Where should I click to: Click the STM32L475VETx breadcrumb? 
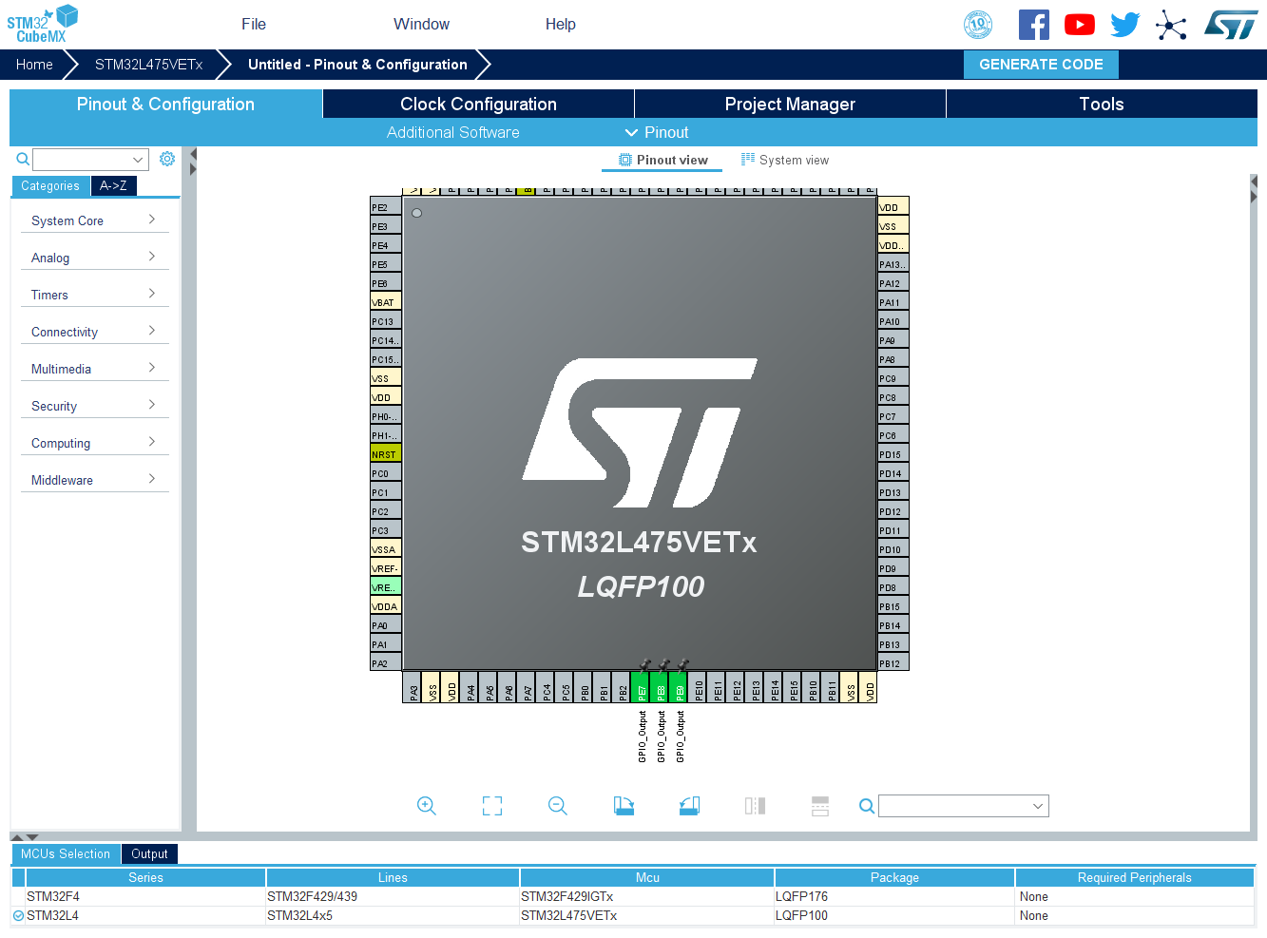coord(149,65)
